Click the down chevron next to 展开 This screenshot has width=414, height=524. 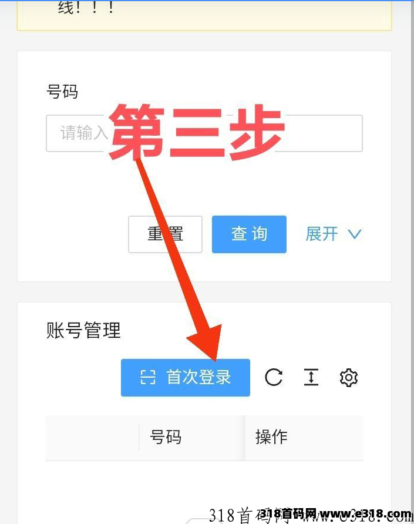pyautogui.click(x=355, y=234)
